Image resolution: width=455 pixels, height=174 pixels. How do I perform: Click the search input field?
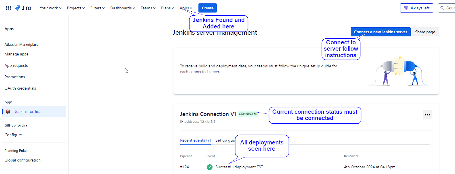point(446,8)
